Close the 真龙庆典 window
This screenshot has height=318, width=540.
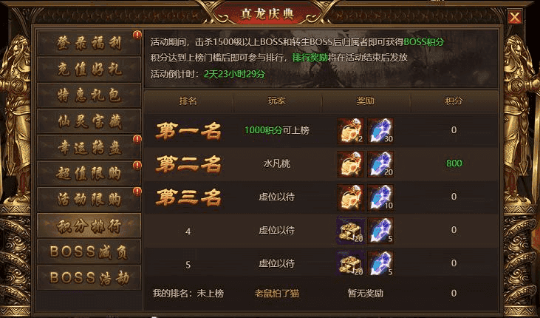(x=515, y=17)
